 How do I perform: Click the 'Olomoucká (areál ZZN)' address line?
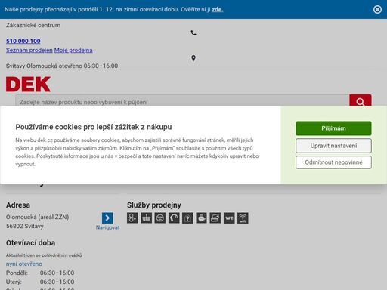[x=37, y=217]
